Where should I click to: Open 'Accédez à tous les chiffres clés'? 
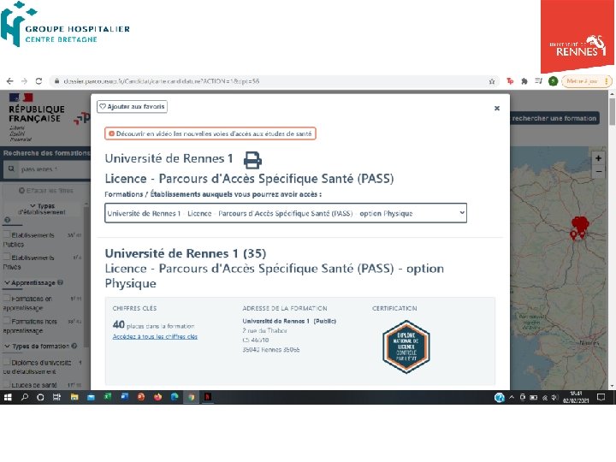155,337
